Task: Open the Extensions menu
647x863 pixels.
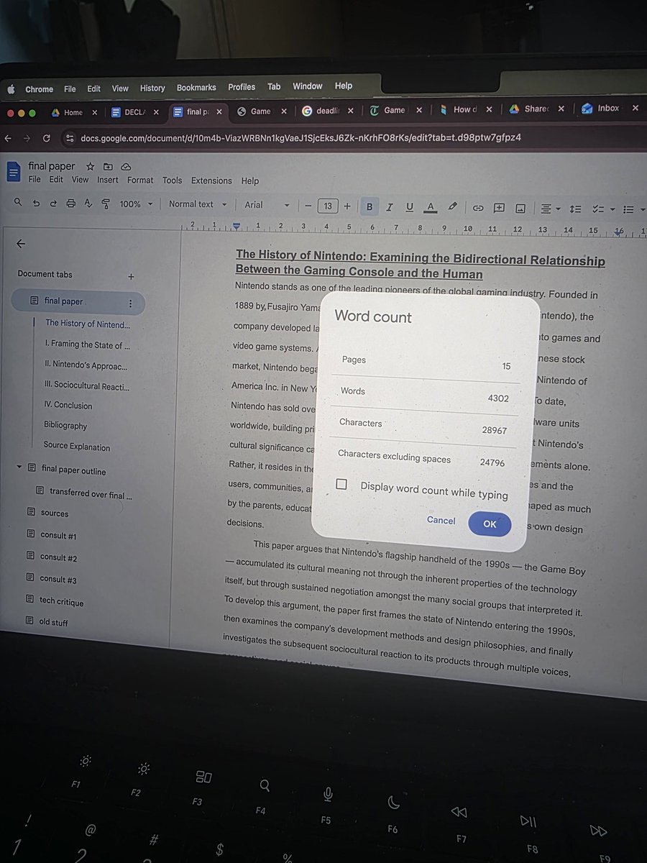Action: coord(211,181)
